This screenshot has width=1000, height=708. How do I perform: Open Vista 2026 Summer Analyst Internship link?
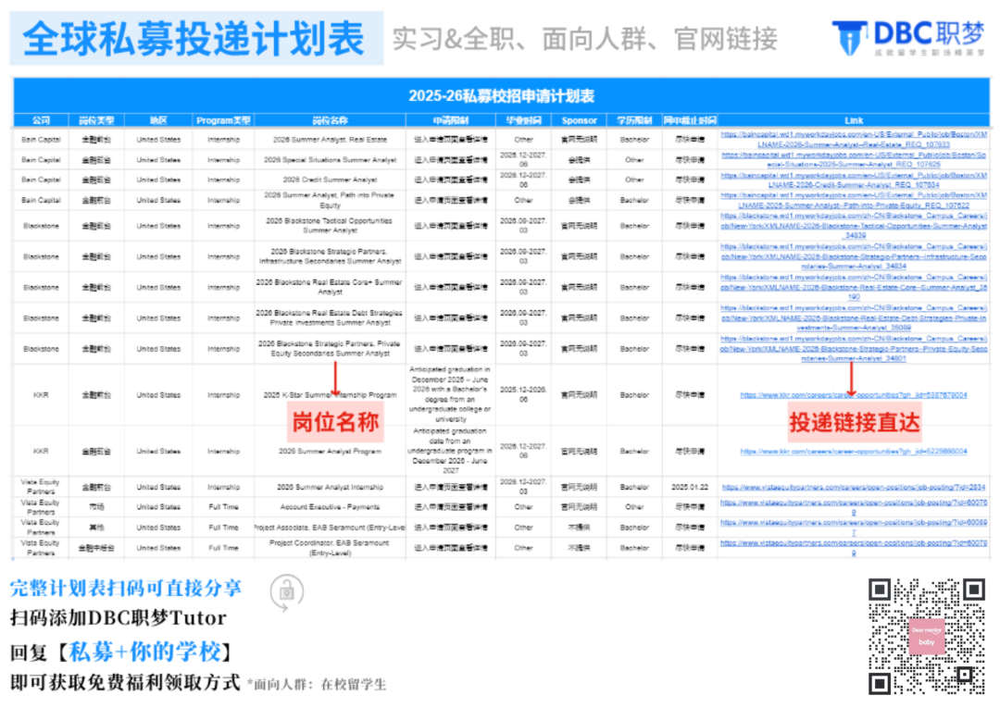point(854,488)
